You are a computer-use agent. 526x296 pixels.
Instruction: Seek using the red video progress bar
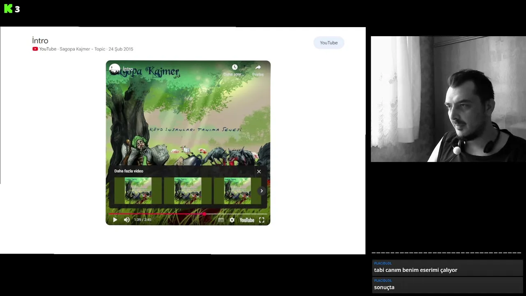(188, 214)
